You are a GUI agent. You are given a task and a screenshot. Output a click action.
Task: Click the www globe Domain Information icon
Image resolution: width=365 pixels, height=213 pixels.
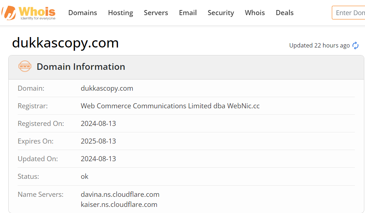(x=25, y=67)
